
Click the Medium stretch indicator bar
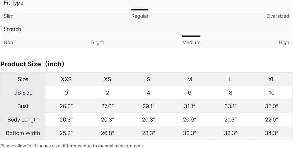click(x=191, y=36)
